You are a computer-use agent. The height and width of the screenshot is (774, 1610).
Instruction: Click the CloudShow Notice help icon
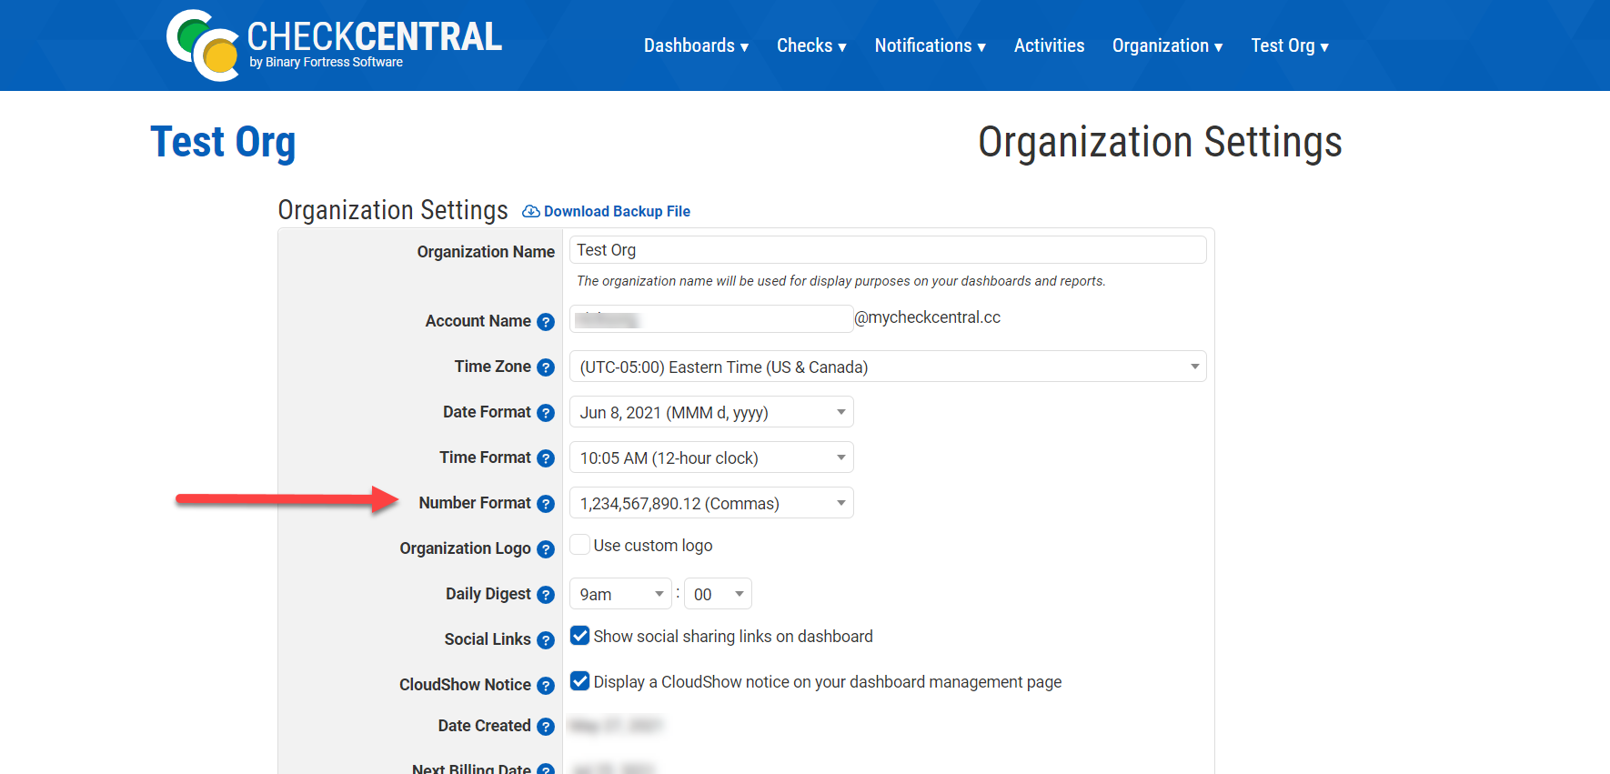click(x=546, y=686)
